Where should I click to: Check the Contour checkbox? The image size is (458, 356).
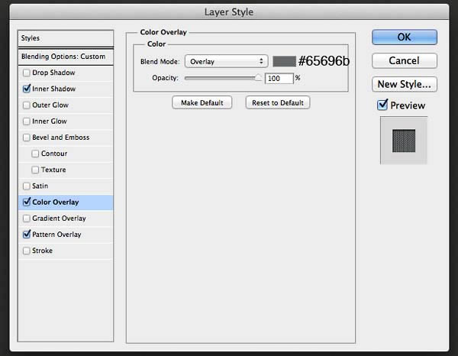coord(35,154)
